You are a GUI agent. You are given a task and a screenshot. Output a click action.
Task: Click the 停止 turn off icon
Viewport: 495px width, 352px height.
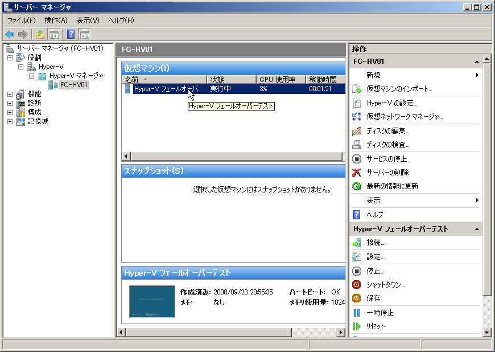tap(356, 271)
